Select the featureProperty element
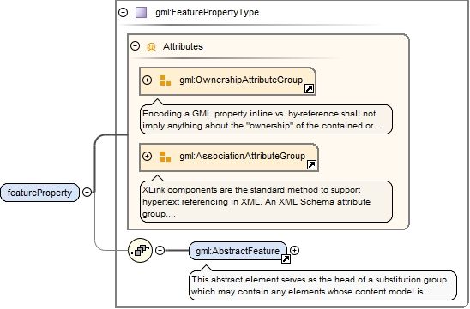Screen dimensions: 470x309 pos(39,193)
